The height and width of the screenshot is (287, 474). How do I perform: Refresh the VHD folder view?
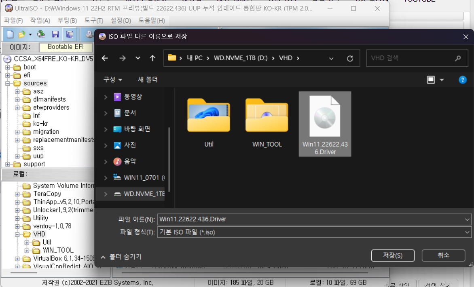click(x=350, y=58)
